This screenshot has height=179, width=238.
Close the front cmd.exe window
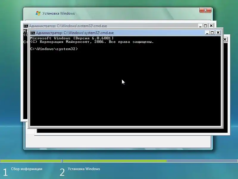218,33
